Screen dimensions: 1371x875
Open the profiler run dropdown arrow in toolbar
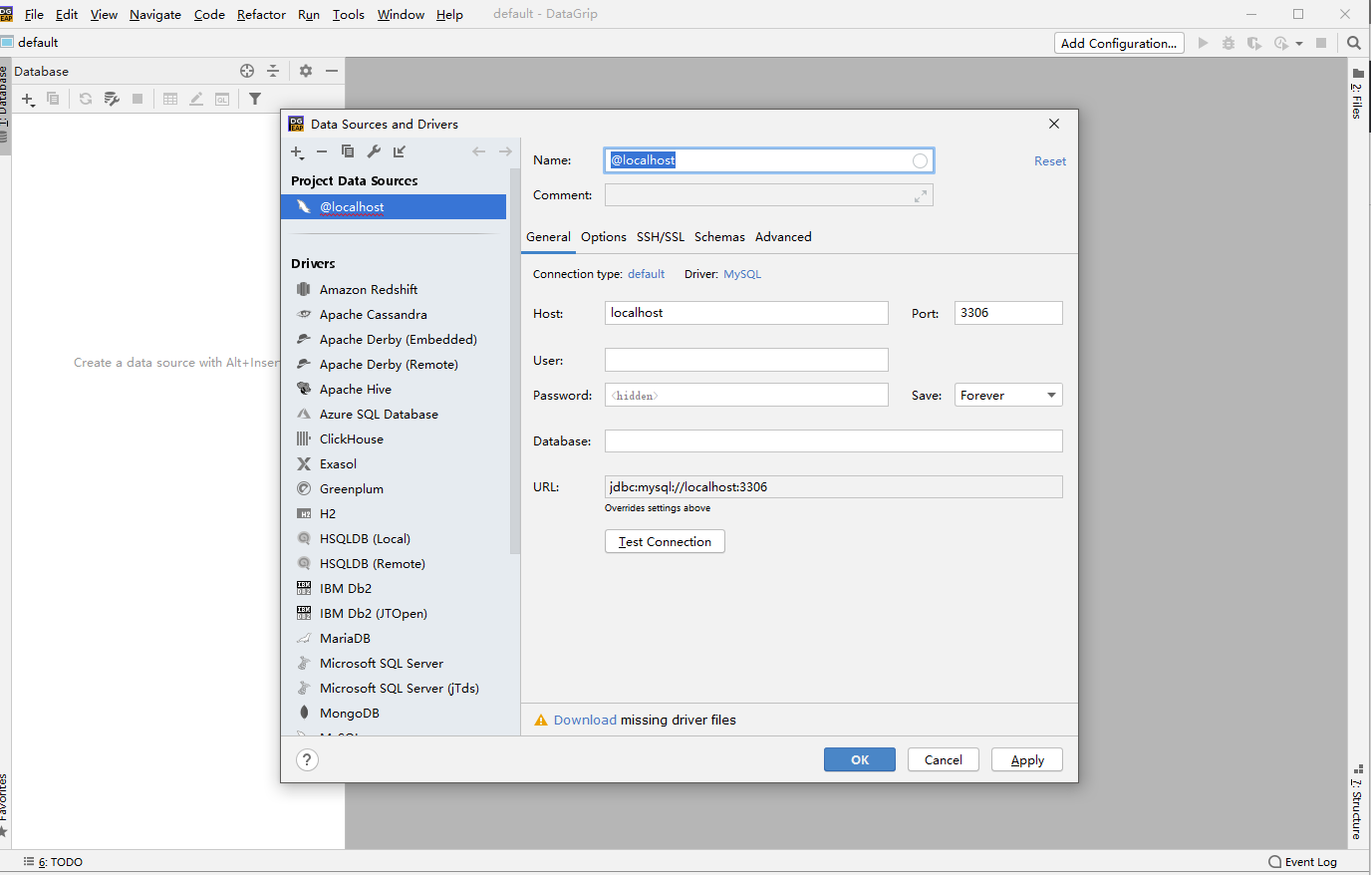1299,44
